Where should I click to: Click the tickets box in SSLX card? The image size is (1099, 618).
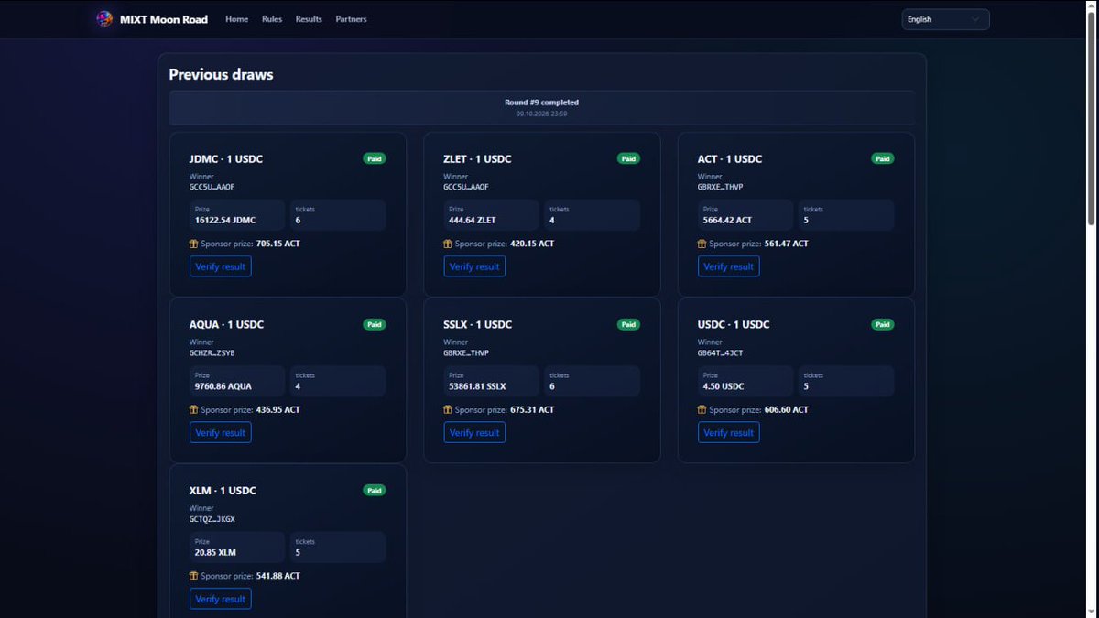pyautogui.click(x=592, y=381)
